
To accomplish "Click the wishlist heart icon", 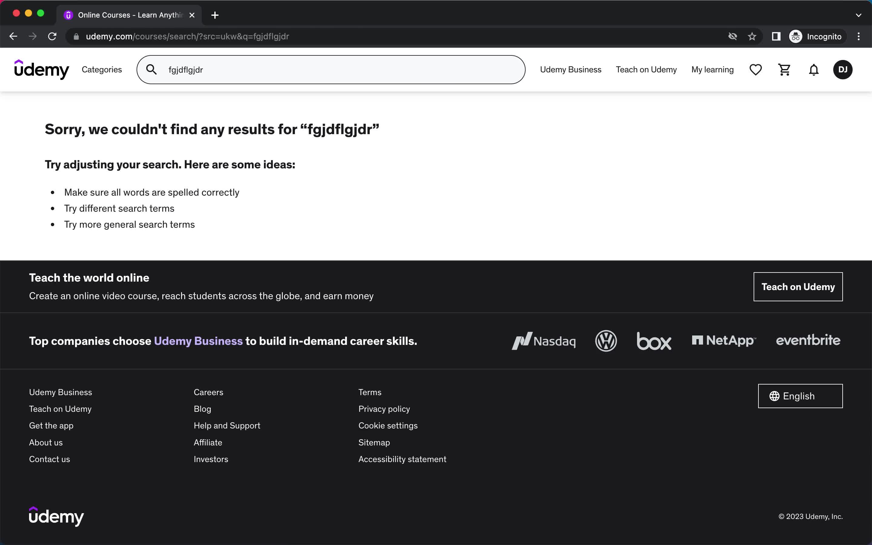I will click(755, 70).
